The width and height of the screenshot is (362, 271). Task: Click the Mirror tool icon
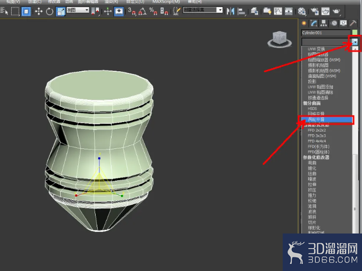230,11
